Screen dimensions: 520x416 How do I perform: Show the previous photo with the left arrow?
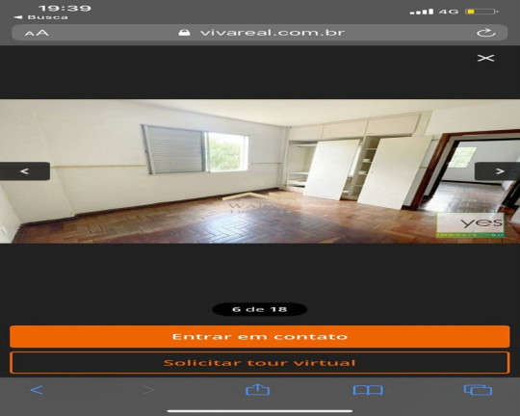(25, 171)
